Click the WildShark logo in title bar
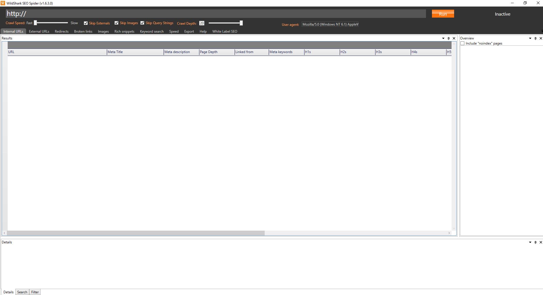 point(3,3)
